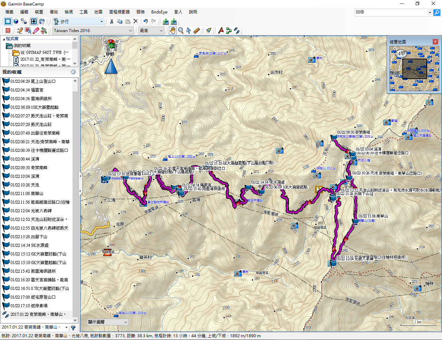Select the pencil insert tool
Image resolution: width=442 pixels, height=340 pixels.
tap(20, 30)
